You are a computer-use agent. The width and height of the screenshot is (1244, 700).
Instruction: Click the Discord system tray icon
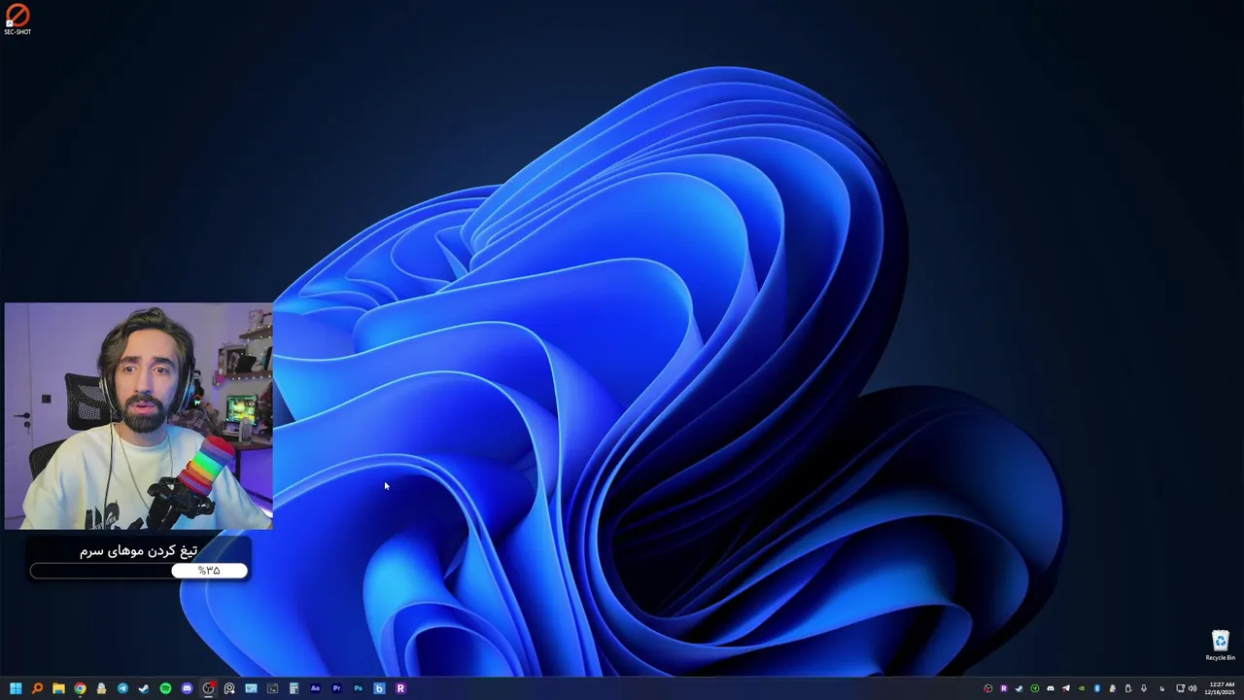(x=1051, y=688)
